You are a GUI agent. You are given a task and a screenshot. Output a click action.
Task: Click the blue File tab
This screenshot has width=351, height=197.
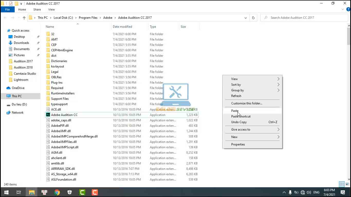[7, 9]
